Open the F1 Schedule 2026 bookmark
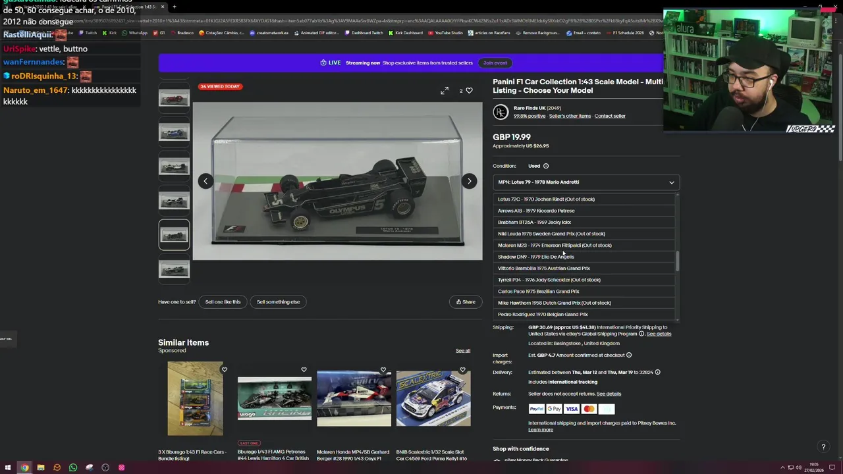 tap(626, 33)
